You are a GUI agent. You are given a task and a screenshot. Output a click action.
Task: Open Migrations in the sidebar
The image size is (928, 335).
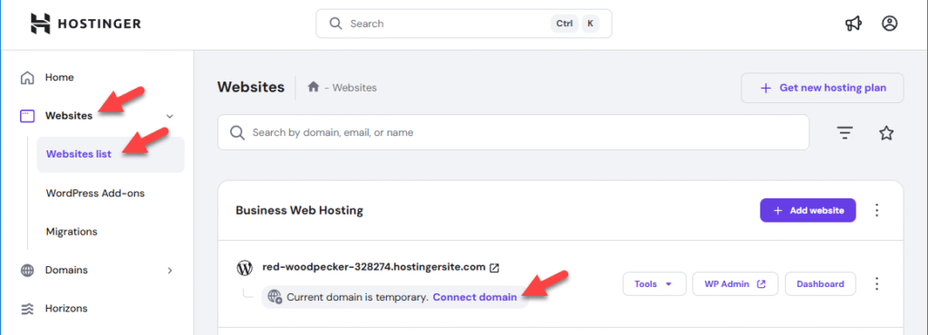72,232
